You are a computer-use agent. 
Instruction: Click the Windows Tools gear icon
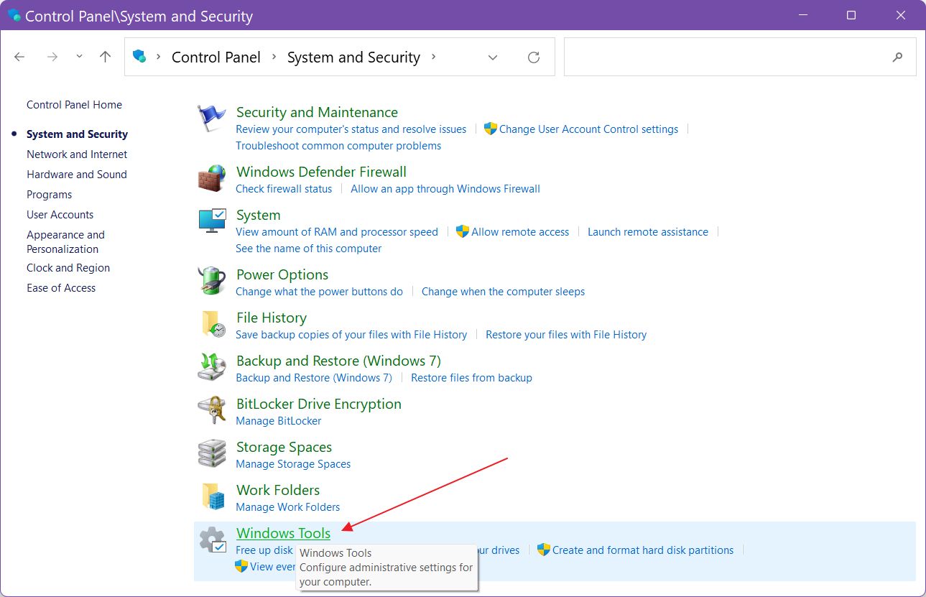[213, 540]
